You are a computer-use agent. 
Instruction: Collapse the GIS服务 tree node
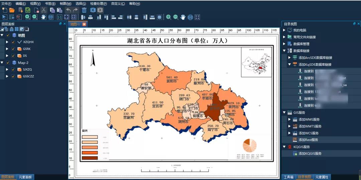tap(284, 113)
